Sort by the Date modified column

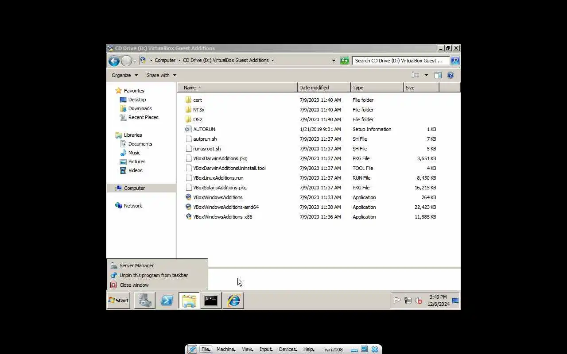click(x=324, y=88)
